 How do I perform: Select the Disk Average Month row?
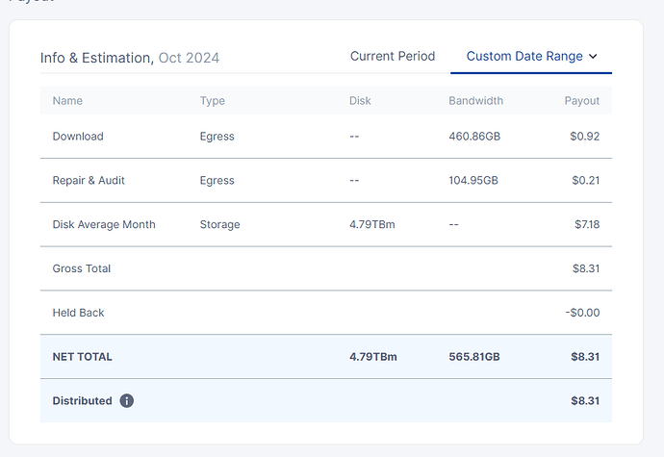tap(104, 225)
